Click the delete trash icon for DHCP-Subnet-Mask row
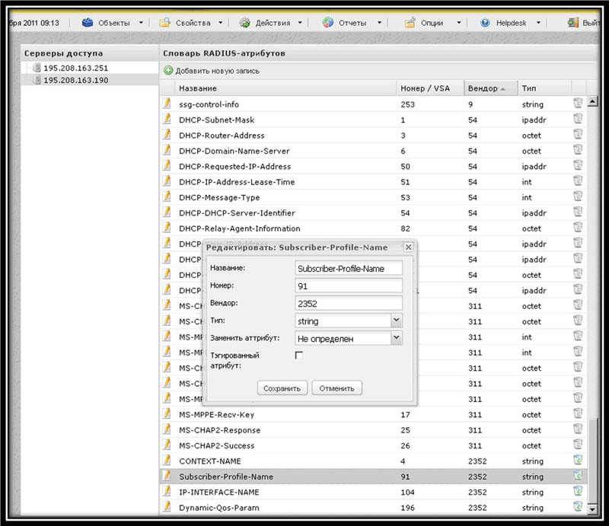This screenshot has height=526, width=609. coord(578,120)
